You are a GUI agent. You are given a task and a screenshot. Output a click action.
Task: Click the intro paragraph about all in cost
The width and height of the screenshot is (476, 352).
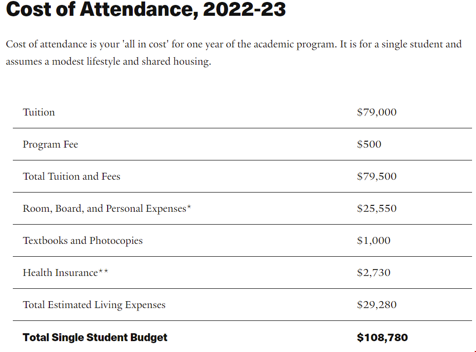pyautogui.click(x=234, y=53)
